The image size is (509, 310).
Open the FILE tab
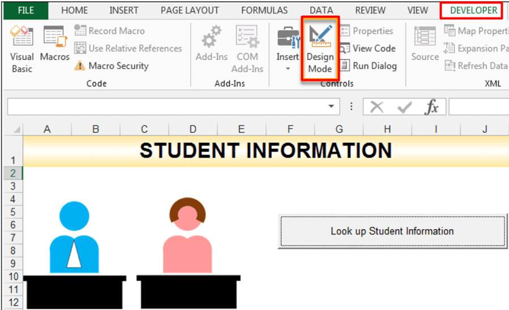pyautogui.click(x=26, y=10)
